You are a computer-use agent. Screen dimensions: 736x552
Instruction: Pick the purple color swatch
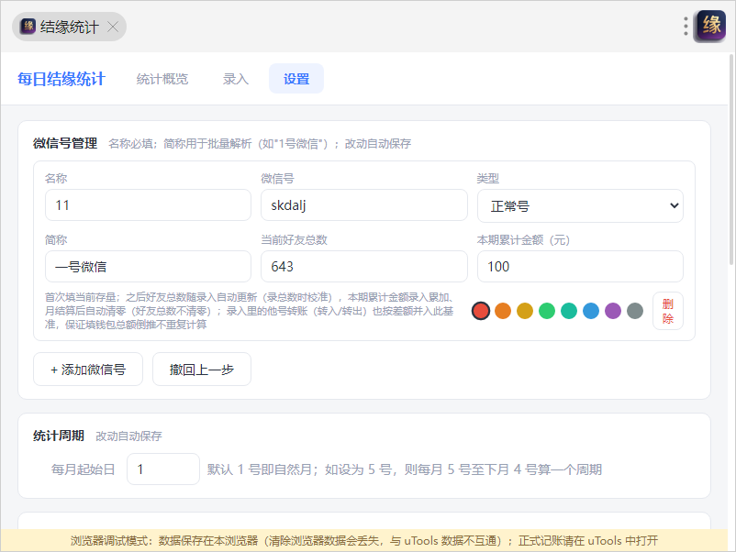(x=613, y=311)
